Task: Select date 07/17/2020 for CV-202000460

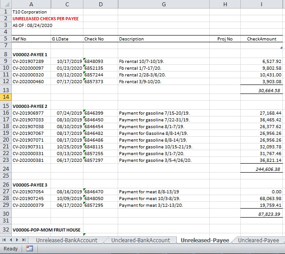Action: (67, 81)
